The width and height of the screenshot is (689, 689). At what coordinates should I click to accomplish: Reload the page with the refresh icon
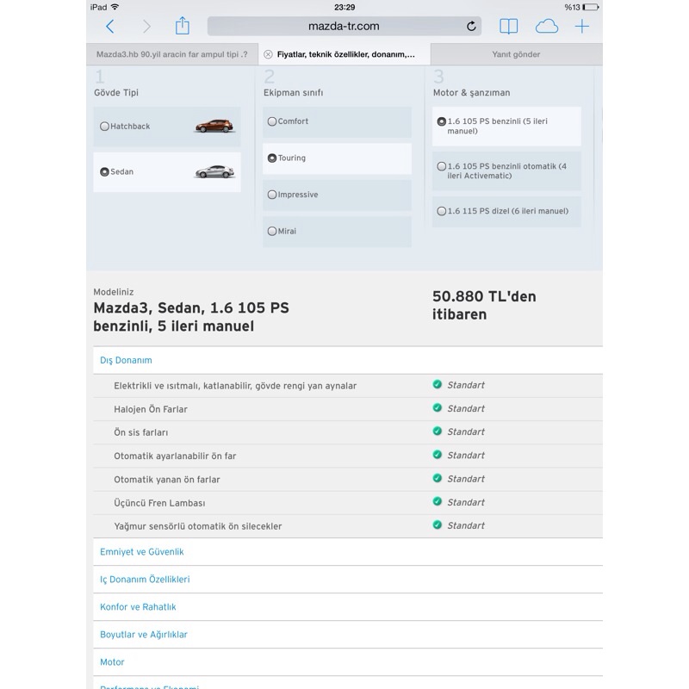(x=471, y=27)
